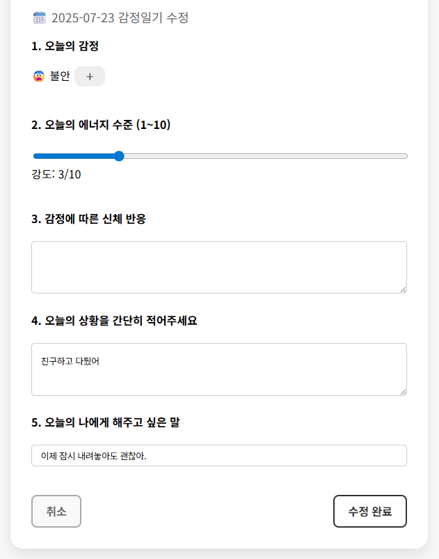Image resolution: width=439 pixels, height=559 pixels.
Task: Click the body reaction text area resize handle
Action: coord(402,289)
